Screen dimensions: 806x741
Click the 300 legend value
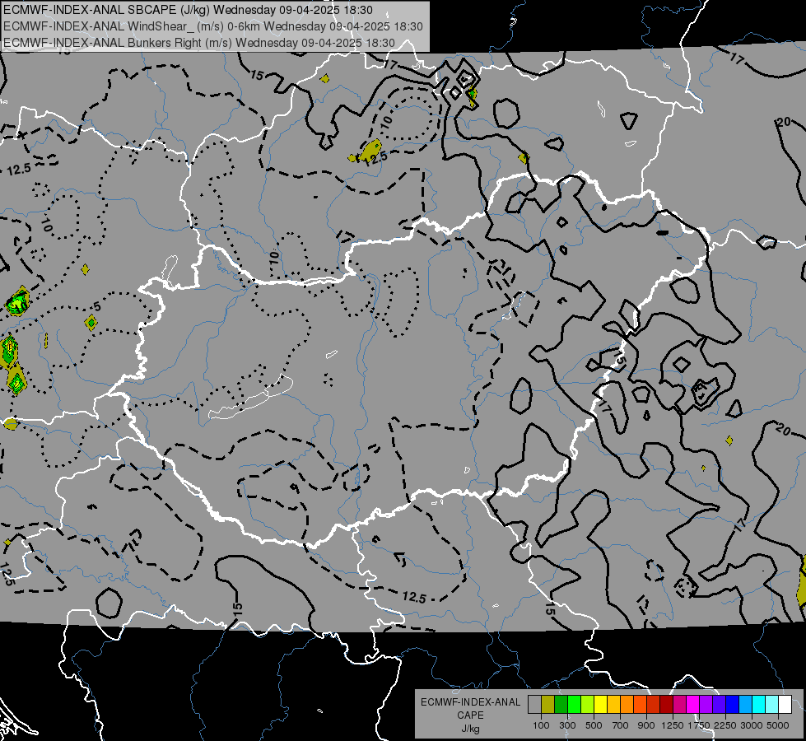click(567, 725)
